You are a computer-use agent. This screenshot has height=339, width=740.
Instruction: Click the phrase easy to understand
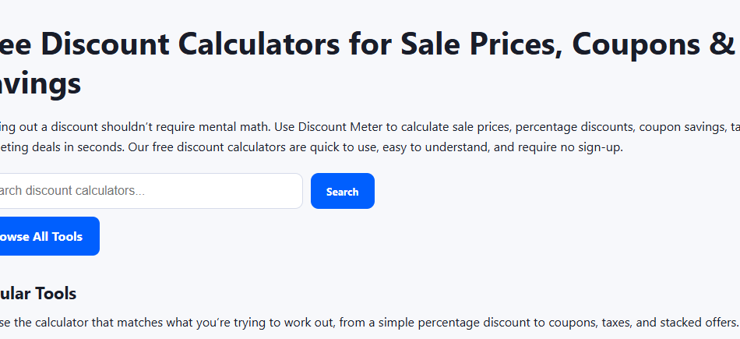(x=436, y=147)
